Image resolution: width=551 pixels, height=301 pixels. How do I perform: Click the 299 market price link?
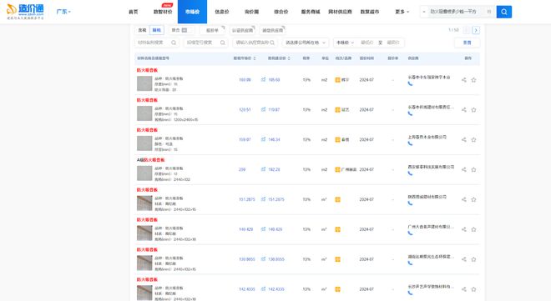pos(242,169)
